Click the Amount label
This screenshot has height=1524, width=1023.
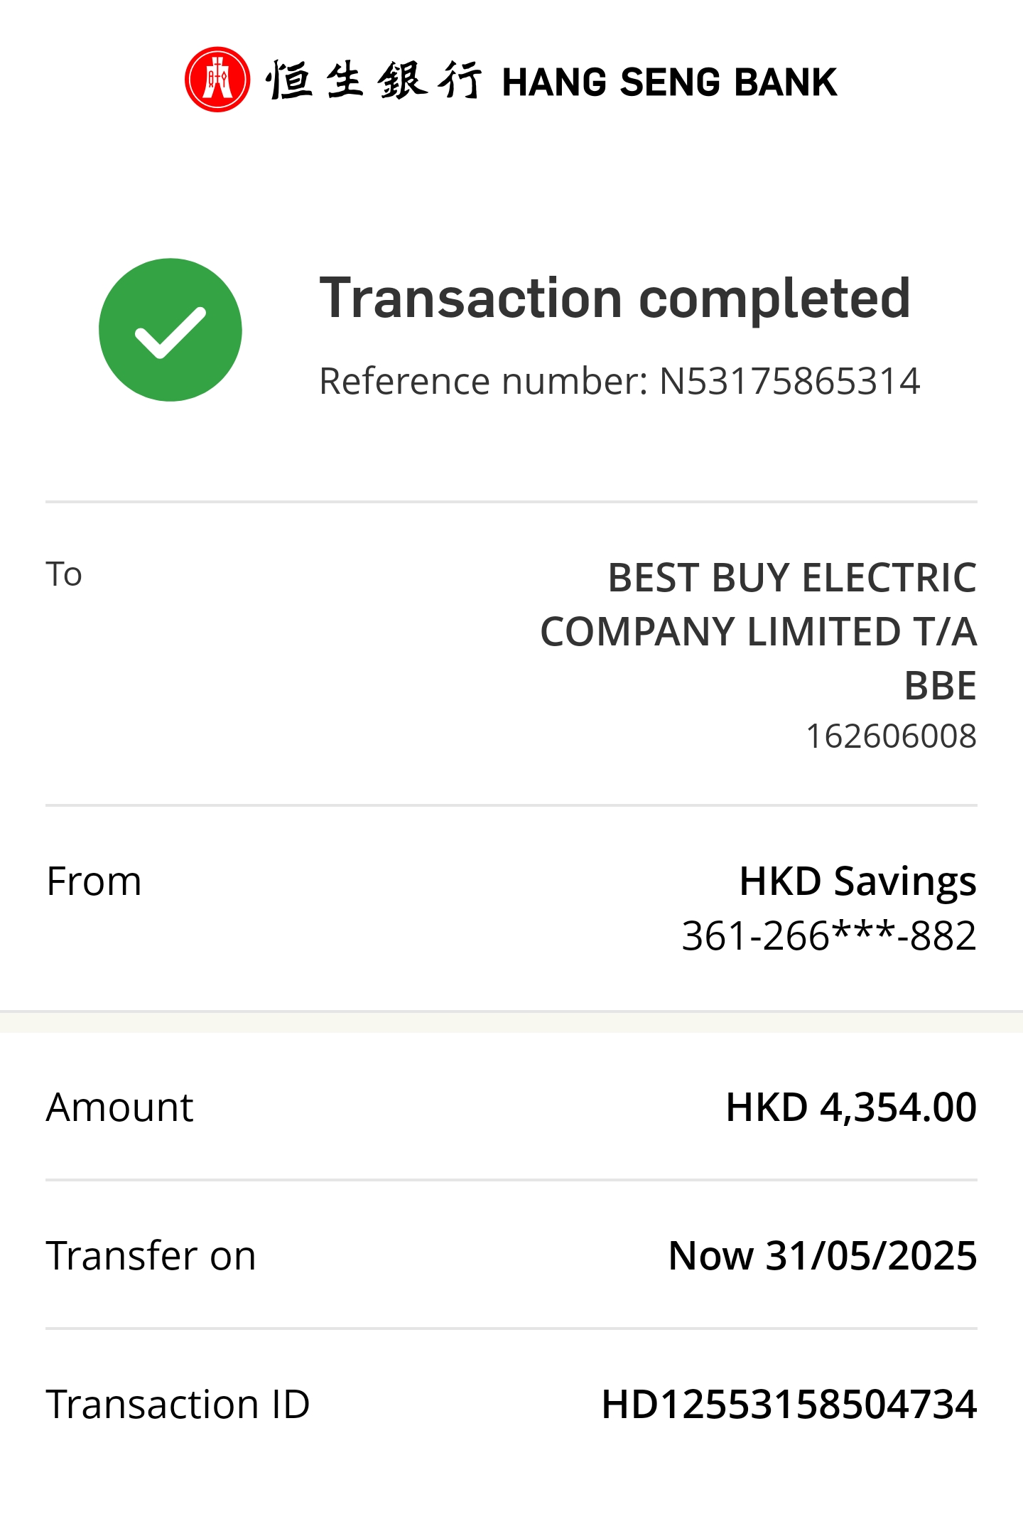[119, 1107]
